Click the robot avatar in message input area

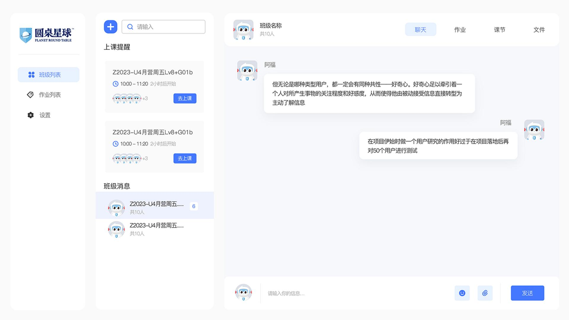(x=242, y=293)
